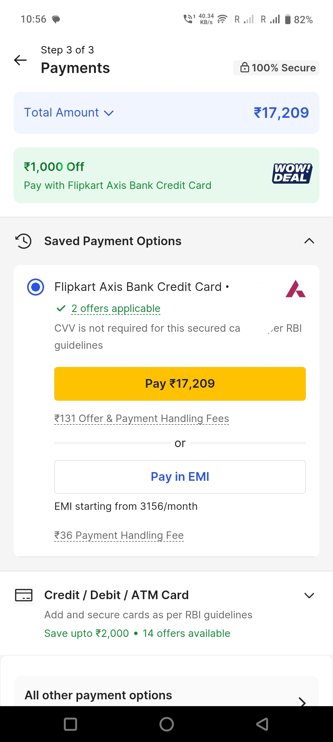The image size is (333, 742).
Task: View ₹131 Offer & Payment Handling Fees
Action: point(142,419)
